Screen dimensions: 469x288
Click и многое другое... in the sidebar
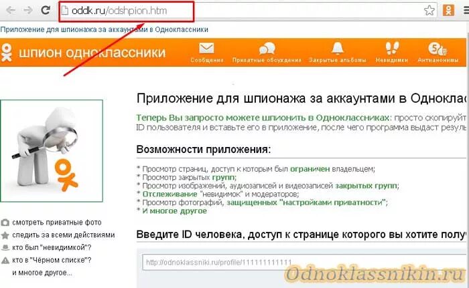pos(42,273)
